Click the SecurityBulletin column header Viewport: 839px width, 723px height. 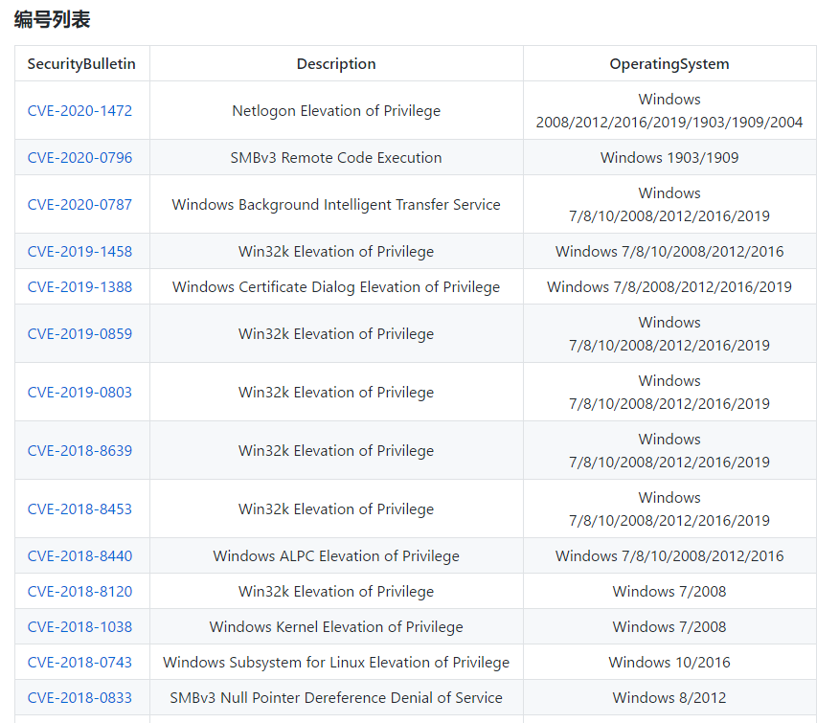(x=81, y=64)
